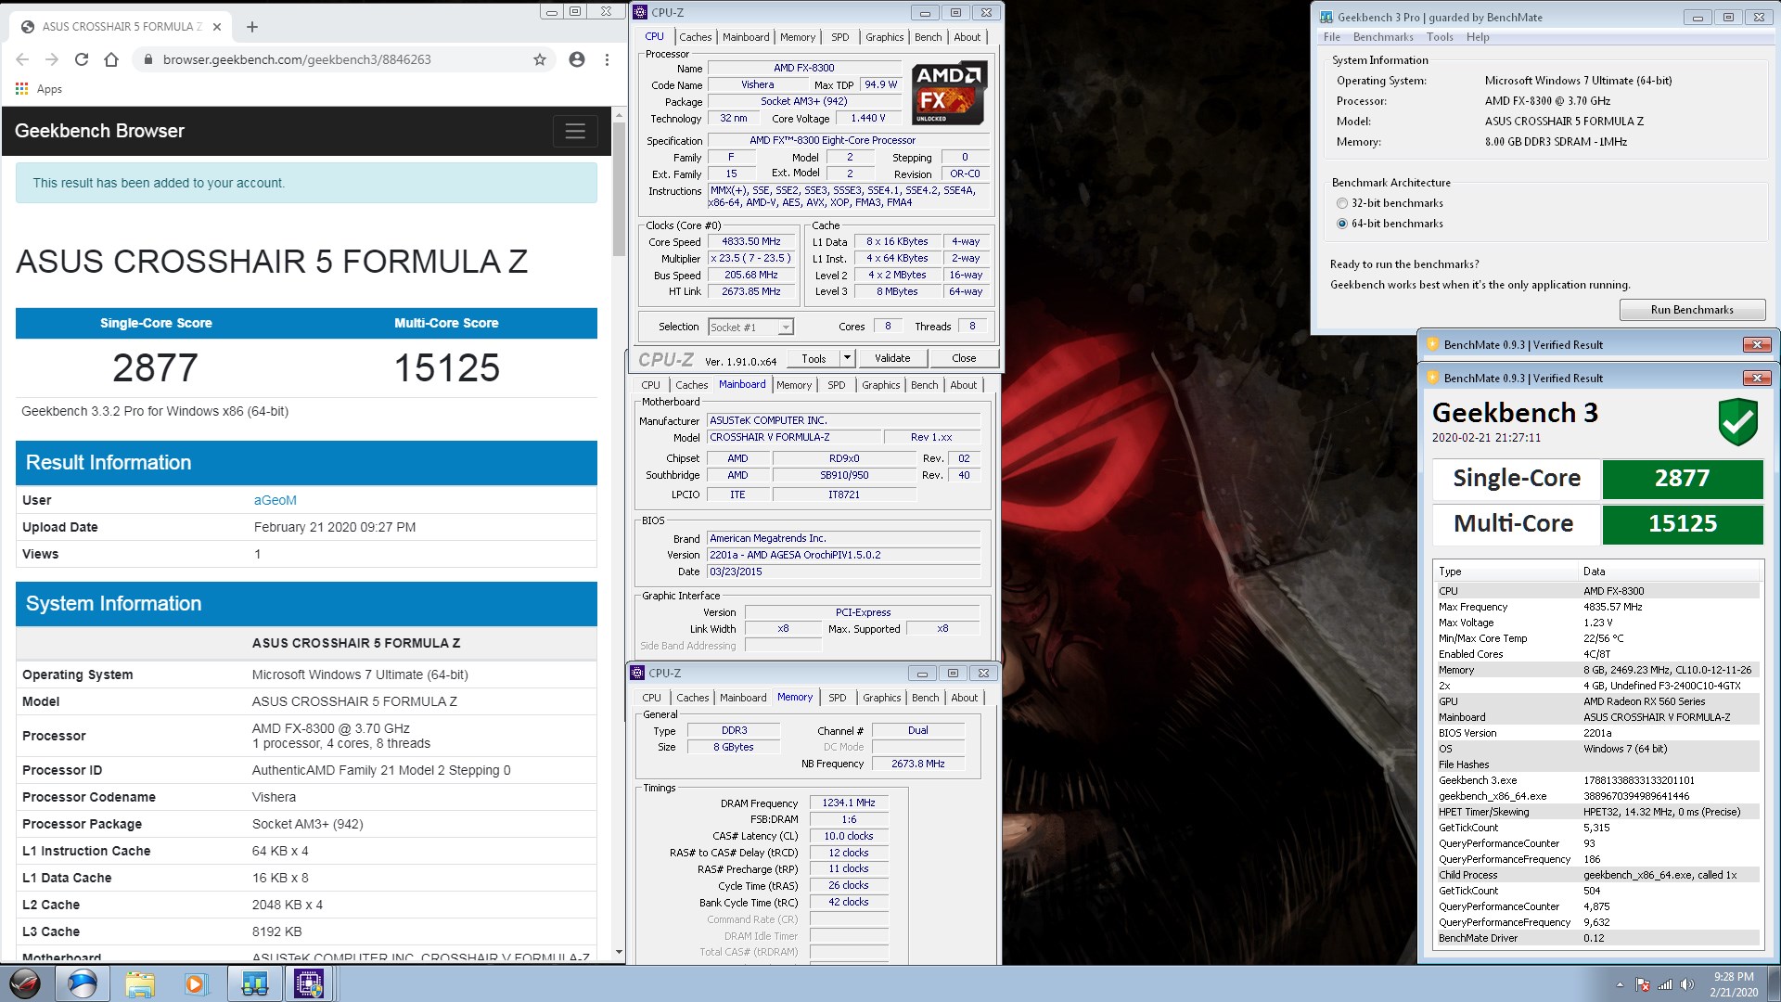Click the green verified shield in BenchMate
Viewport: 1781px width, 1002px height.
pos(1737,422)
